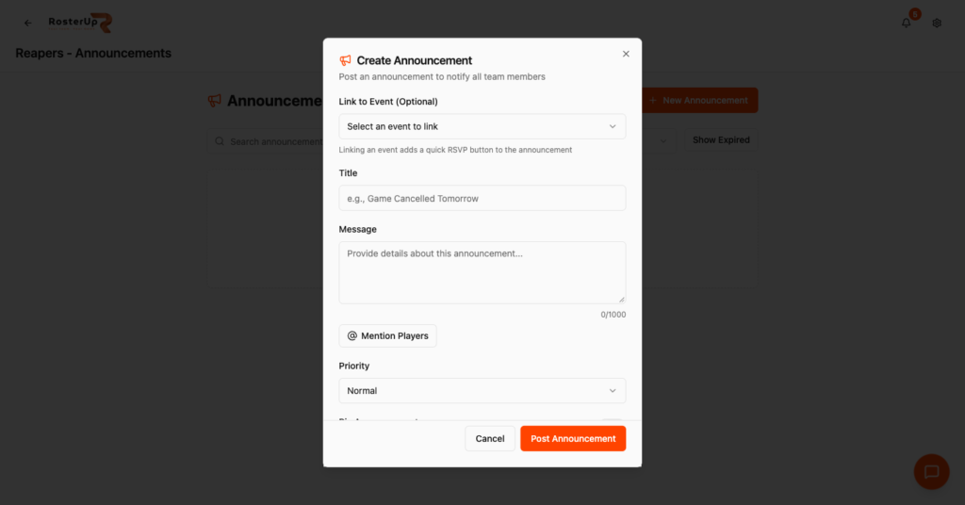
Task: Click the Cancel button
Action: click(490, 438)
